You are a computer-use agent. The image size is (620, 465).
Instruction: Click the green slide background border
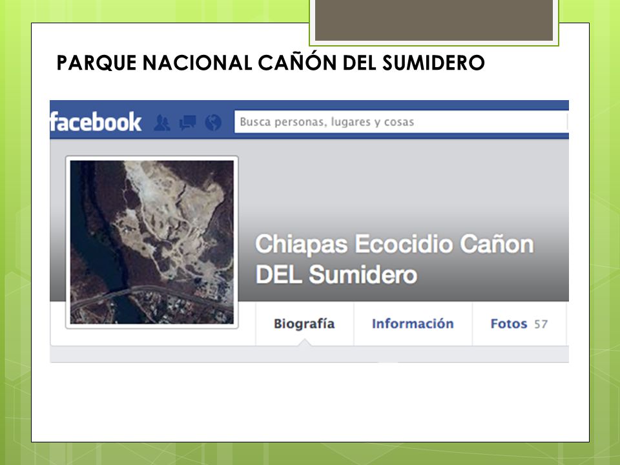pos(15,237)
